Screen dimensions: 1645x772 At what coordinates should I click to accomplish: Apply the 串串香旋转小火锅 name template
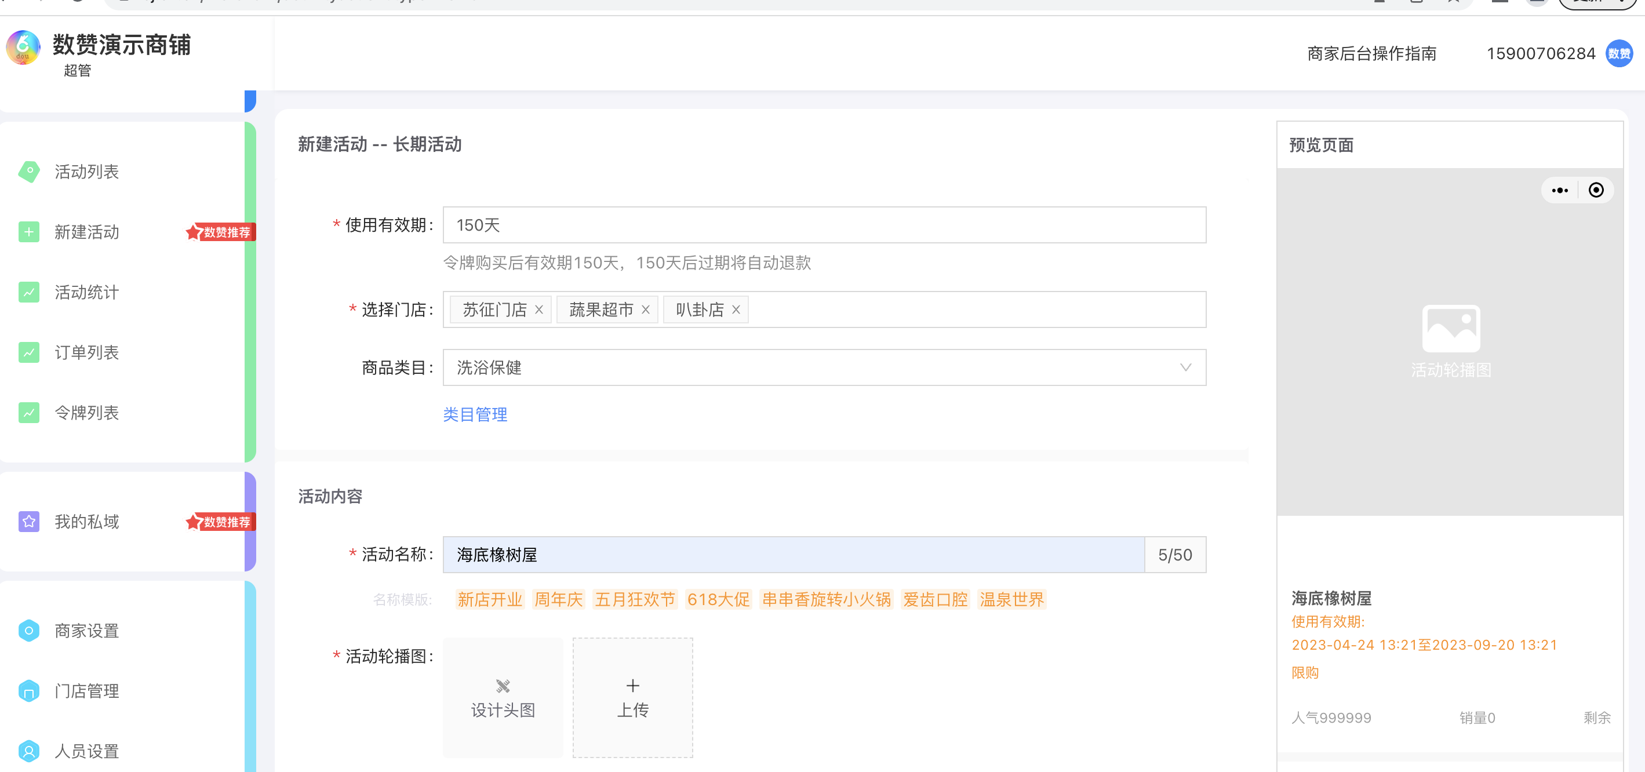pos(827,600)
